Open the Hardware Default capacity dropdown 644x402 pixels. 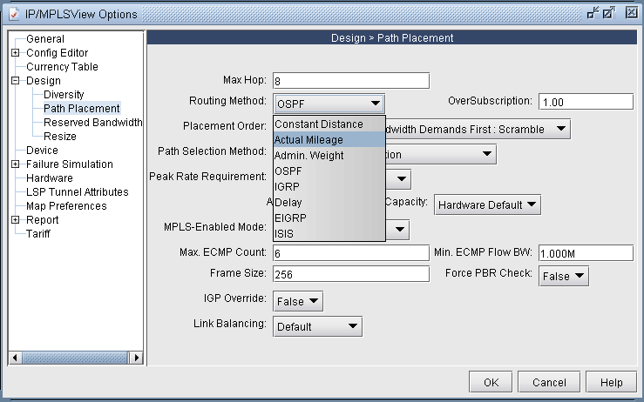click(x=487, y=204)
